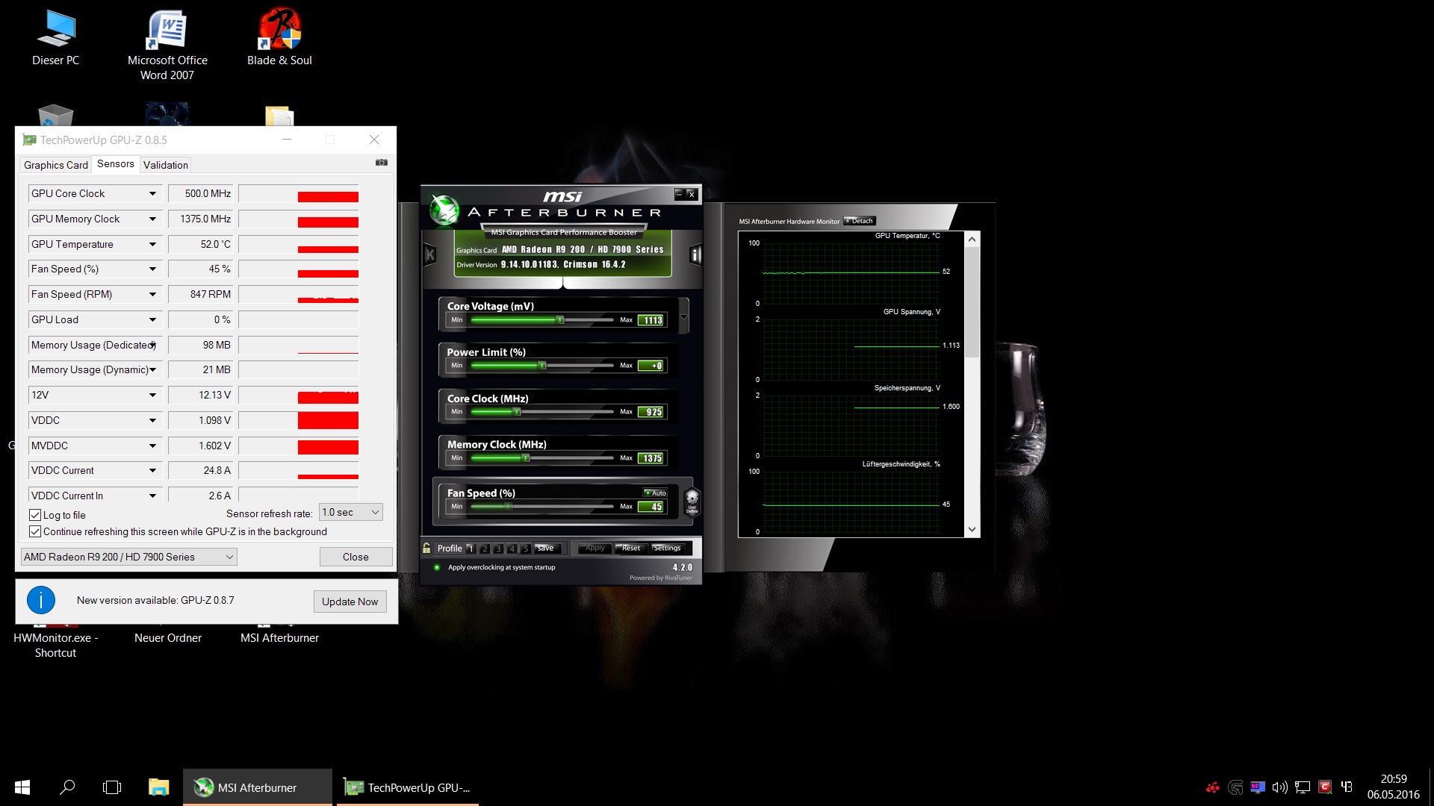
Task: Click the Core Clock slider handle
Action: coord(516,411)
